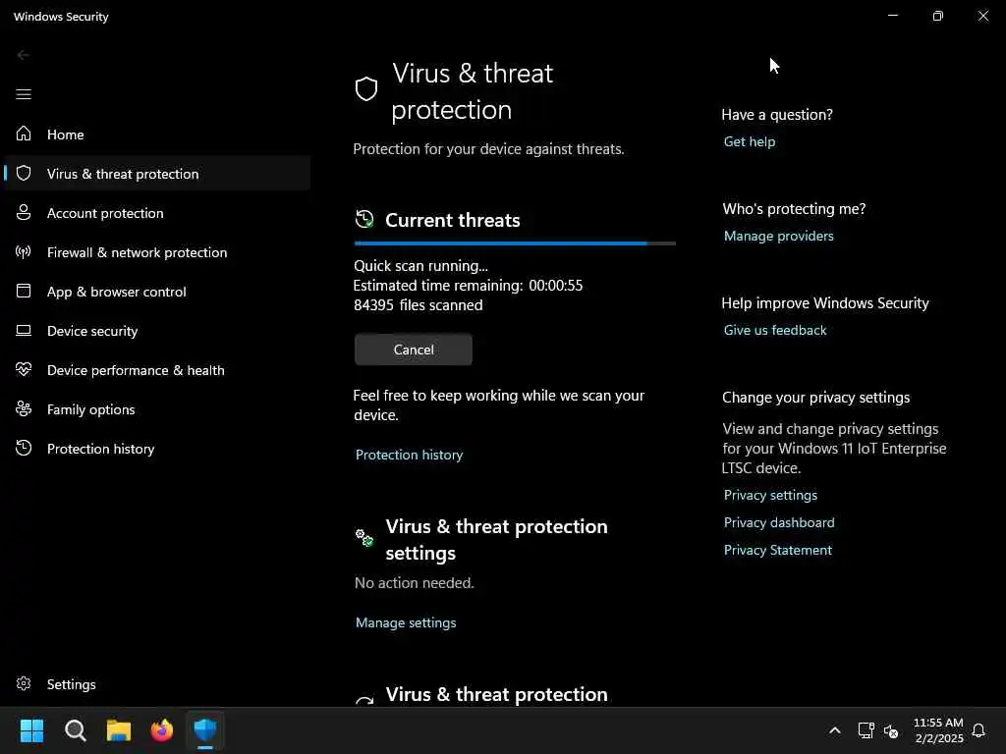Click the quick scan progress bar
The width and height of the screenshot is (1006, 754).
tap(515, 243)
